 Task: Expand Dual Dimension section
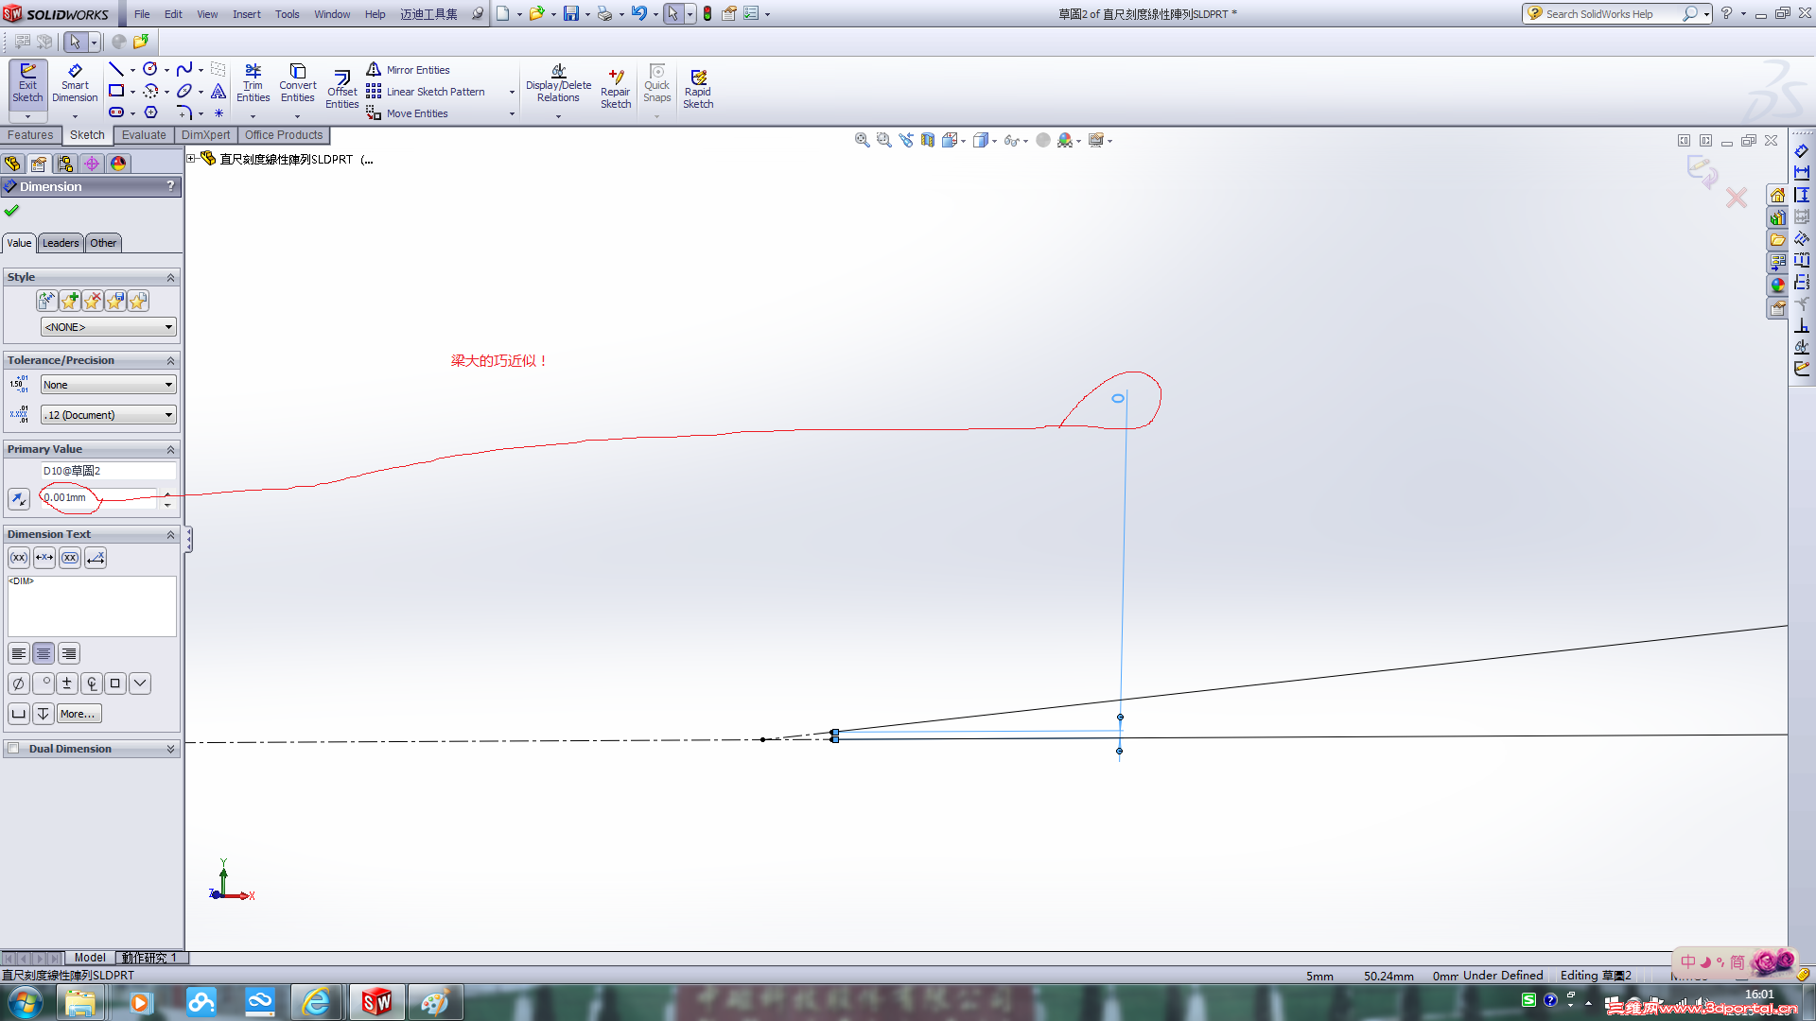171,749
